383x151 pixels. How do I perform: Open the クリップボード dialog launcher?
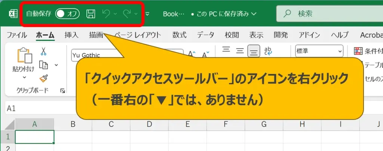(62, 91)
